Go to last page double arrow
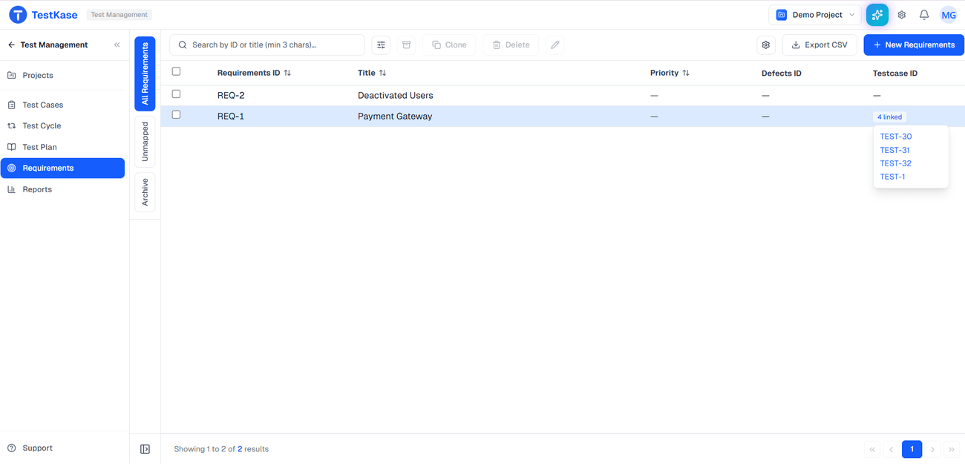This screenshot has width=965, height=464. (952, 449)
